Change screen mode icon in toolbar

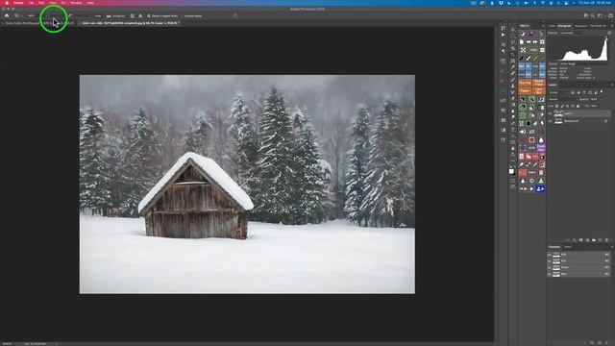512,186
